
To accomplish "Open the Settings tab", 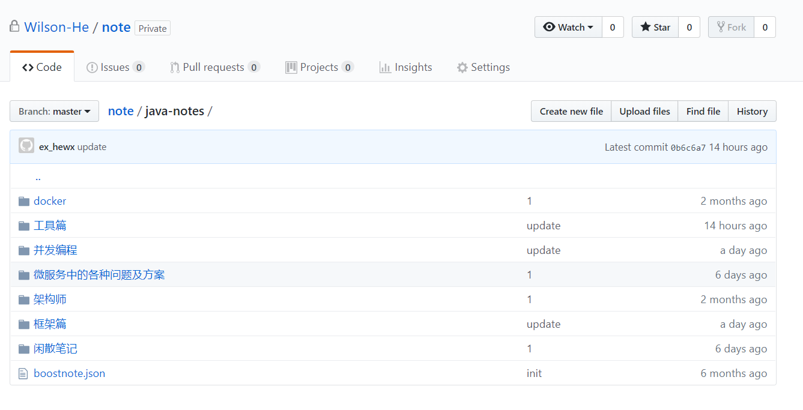I will [x=483, y=67].
